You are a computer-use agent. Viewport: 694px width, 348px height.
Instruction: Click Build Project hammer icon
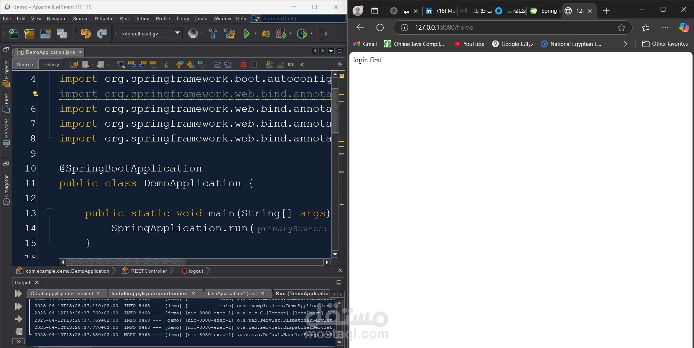click(x=213, y=34)
